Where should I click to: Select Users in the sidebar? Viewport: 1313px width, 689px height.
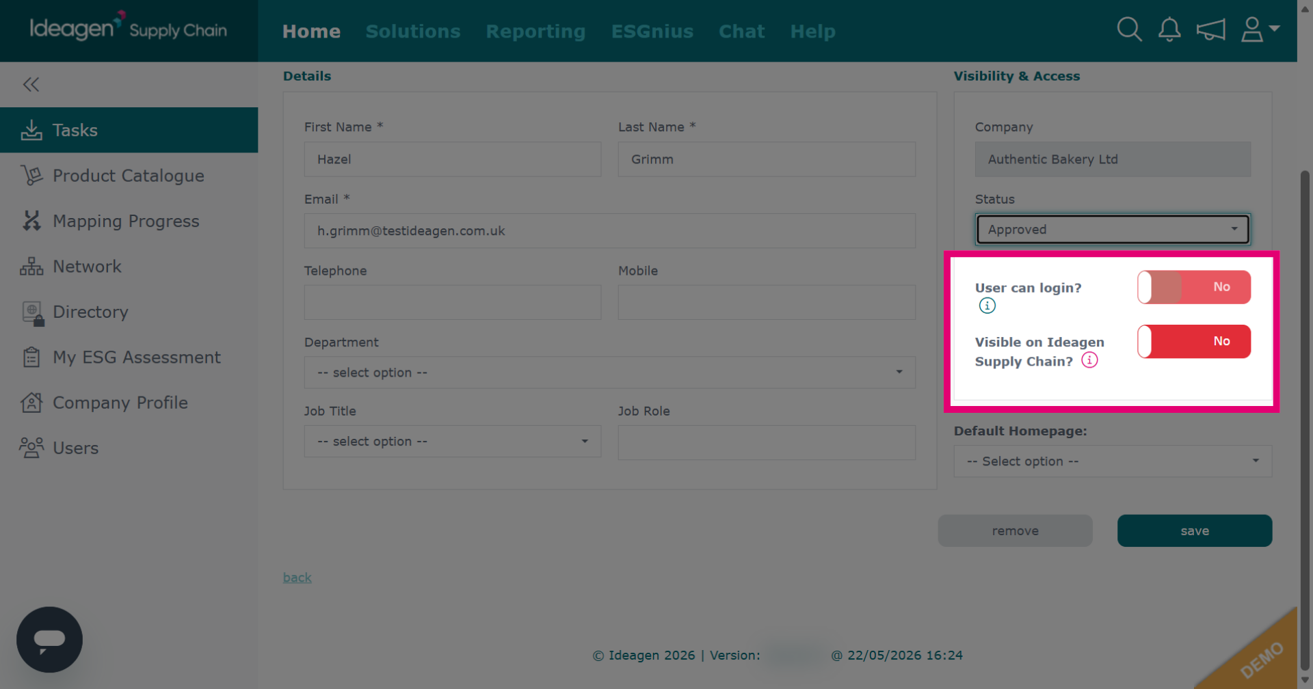(129, 448)
